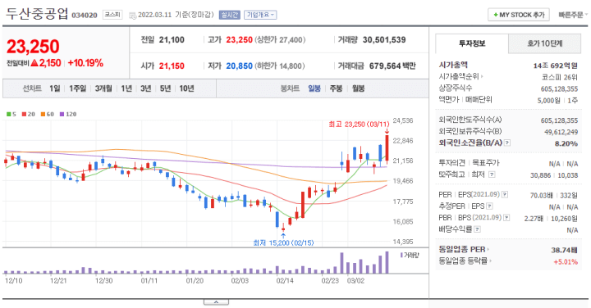Select the 3년 line chart period

tap(145, 88)
